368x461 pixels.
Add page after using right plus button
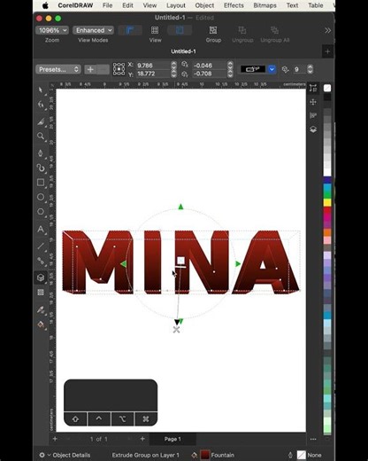(x=142, y=439)
